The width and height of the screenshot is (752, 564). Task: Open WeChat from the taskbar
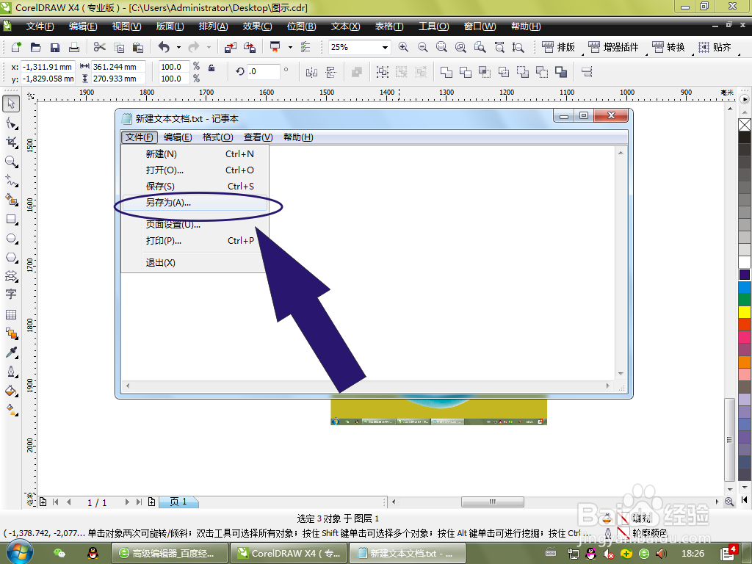click(59, 553)
